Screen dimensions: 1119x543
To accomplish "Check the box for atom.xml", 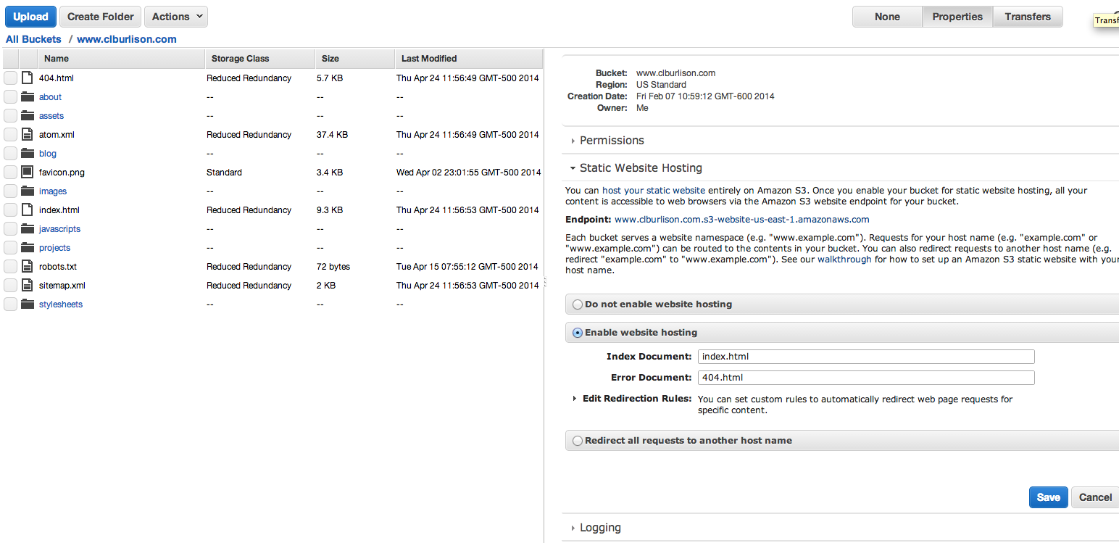I will click(x=10, y=134).
